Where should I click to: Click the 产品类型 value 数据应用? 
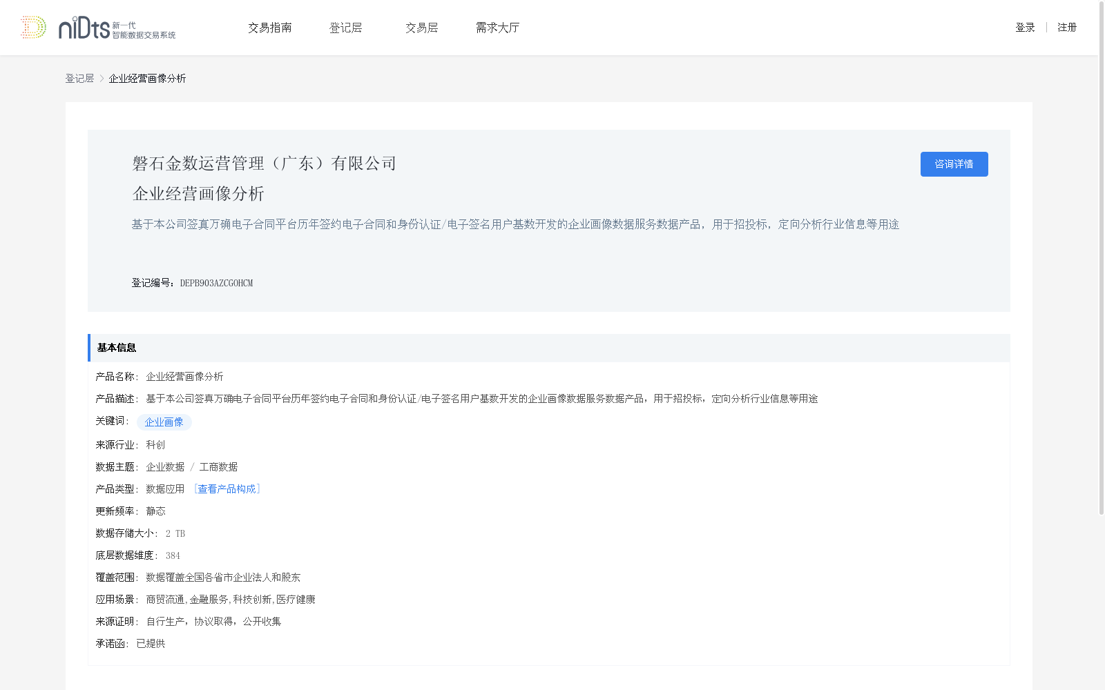[x=165, y=489]
